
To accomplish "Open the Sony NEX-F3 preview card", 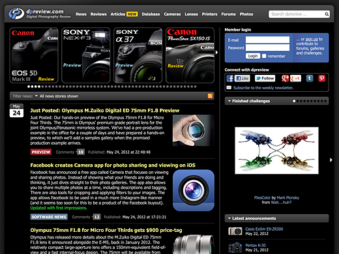I will 86,55.
